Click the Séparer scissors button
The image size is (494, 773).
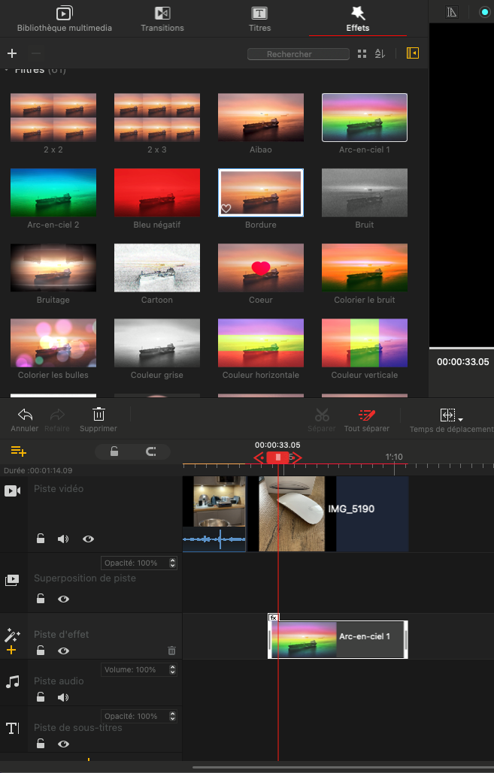(x=322, y=421)
